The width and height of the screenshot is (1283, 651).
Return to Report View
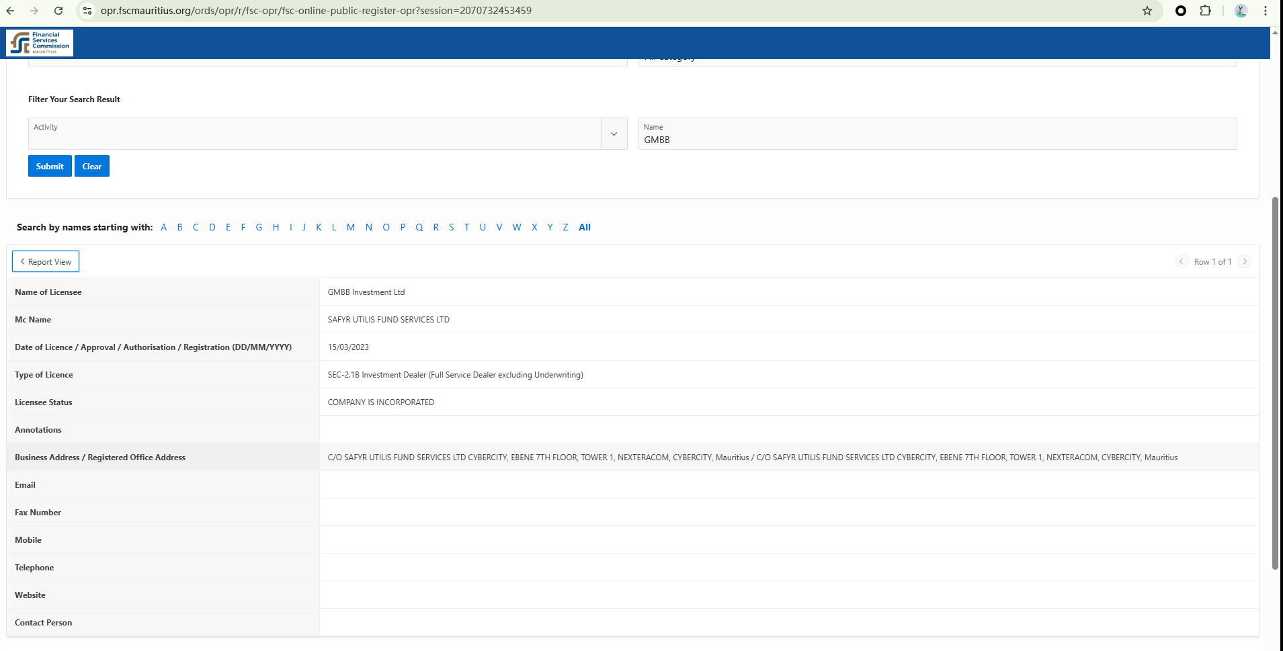[46, 261]
